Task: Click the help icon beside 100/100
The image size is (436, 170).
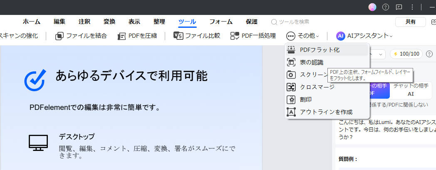Action: (429, 54)
